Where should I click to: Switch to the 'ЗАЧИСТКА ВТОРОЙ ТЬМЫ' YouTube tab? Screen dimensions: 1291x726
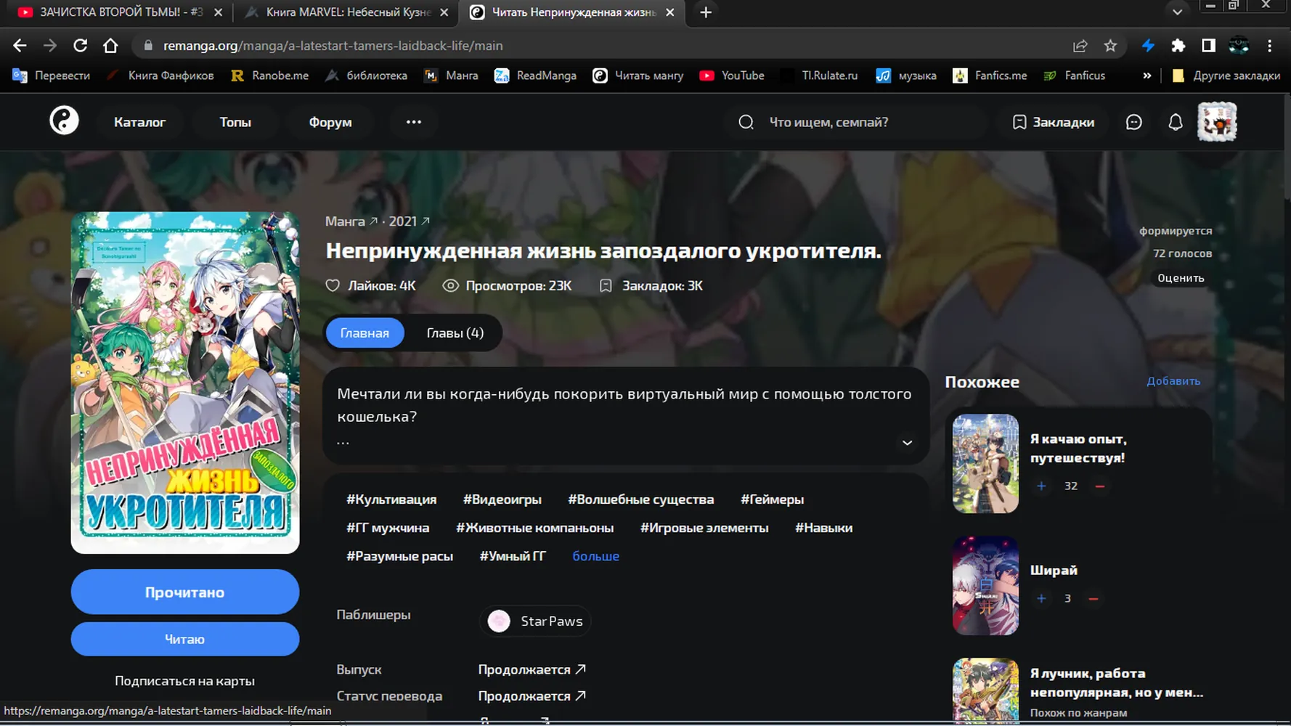(x=120, y=12)
